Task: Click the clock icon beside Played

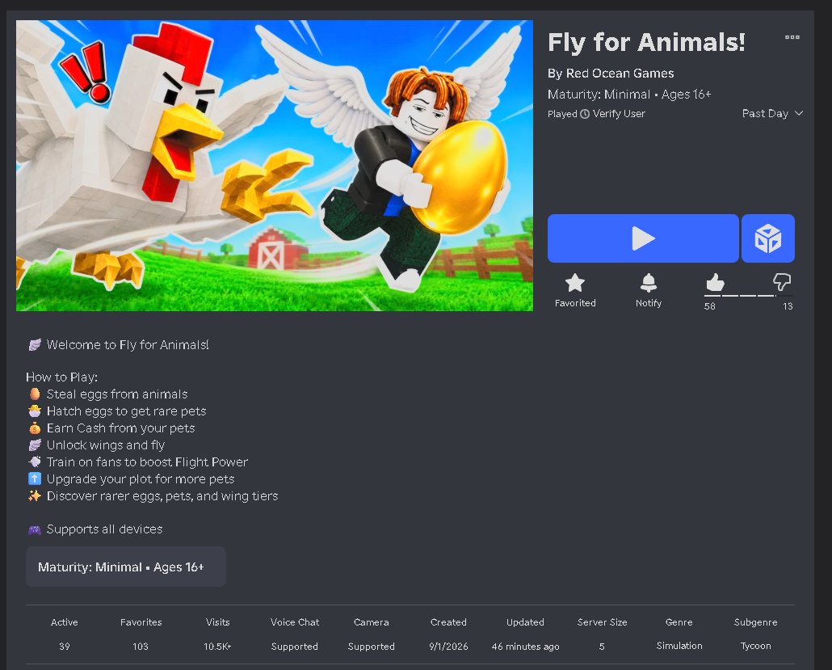Action: click(x=585, y=114)
